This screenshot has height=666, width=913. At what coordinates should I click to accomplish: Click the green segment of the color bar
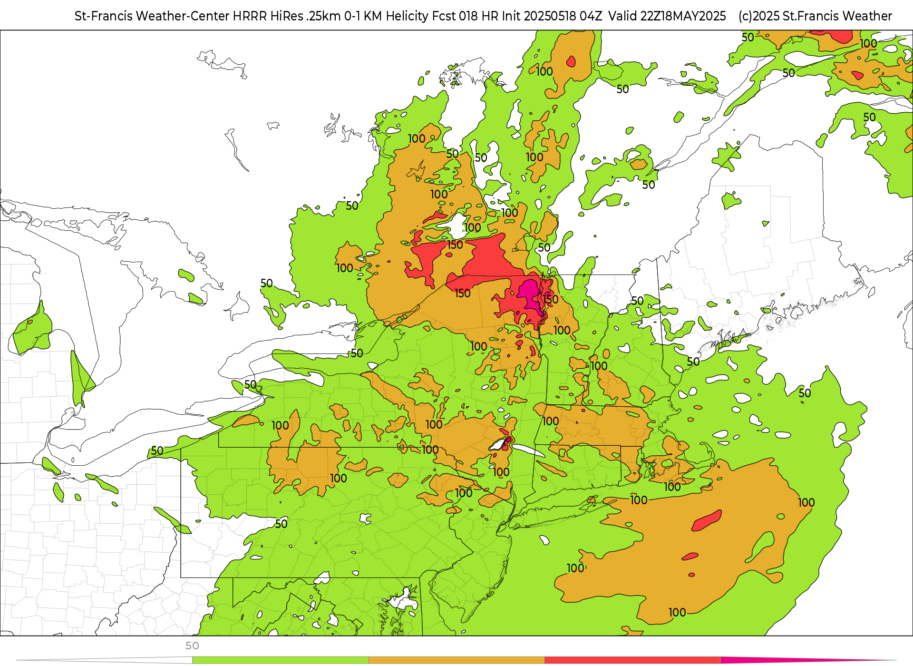(x=280, y=660)
